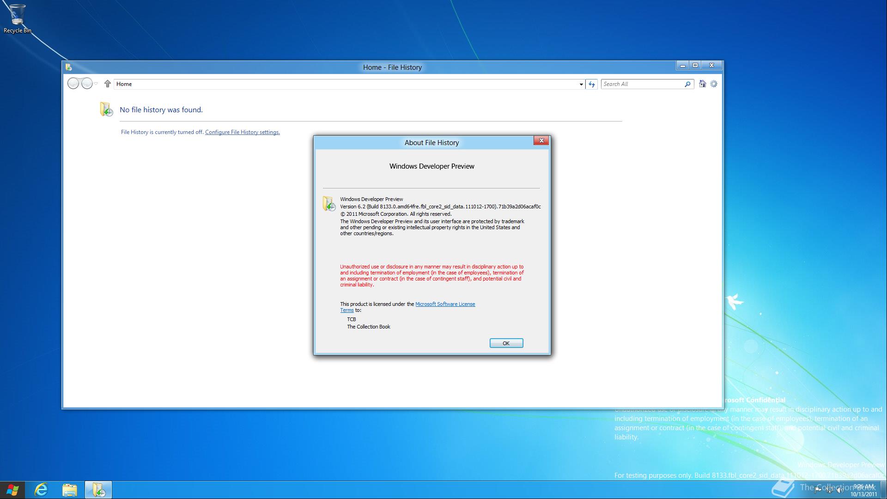Click the File History icon in About dialog
887x499 pixels.
(329, 204)
